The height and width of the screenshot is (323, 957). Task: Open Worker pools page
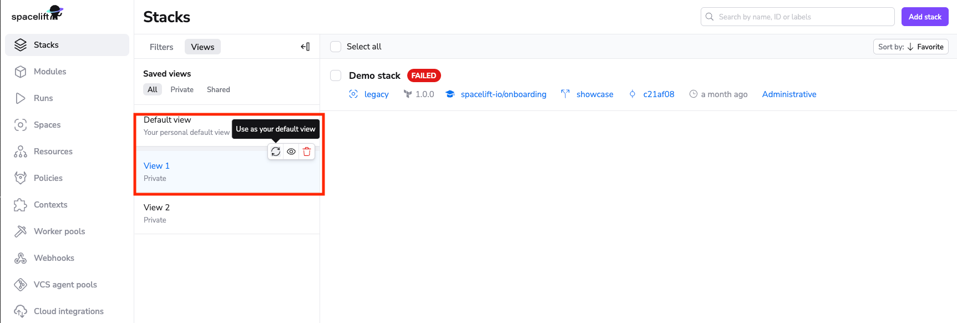click(x=59, y=231)
